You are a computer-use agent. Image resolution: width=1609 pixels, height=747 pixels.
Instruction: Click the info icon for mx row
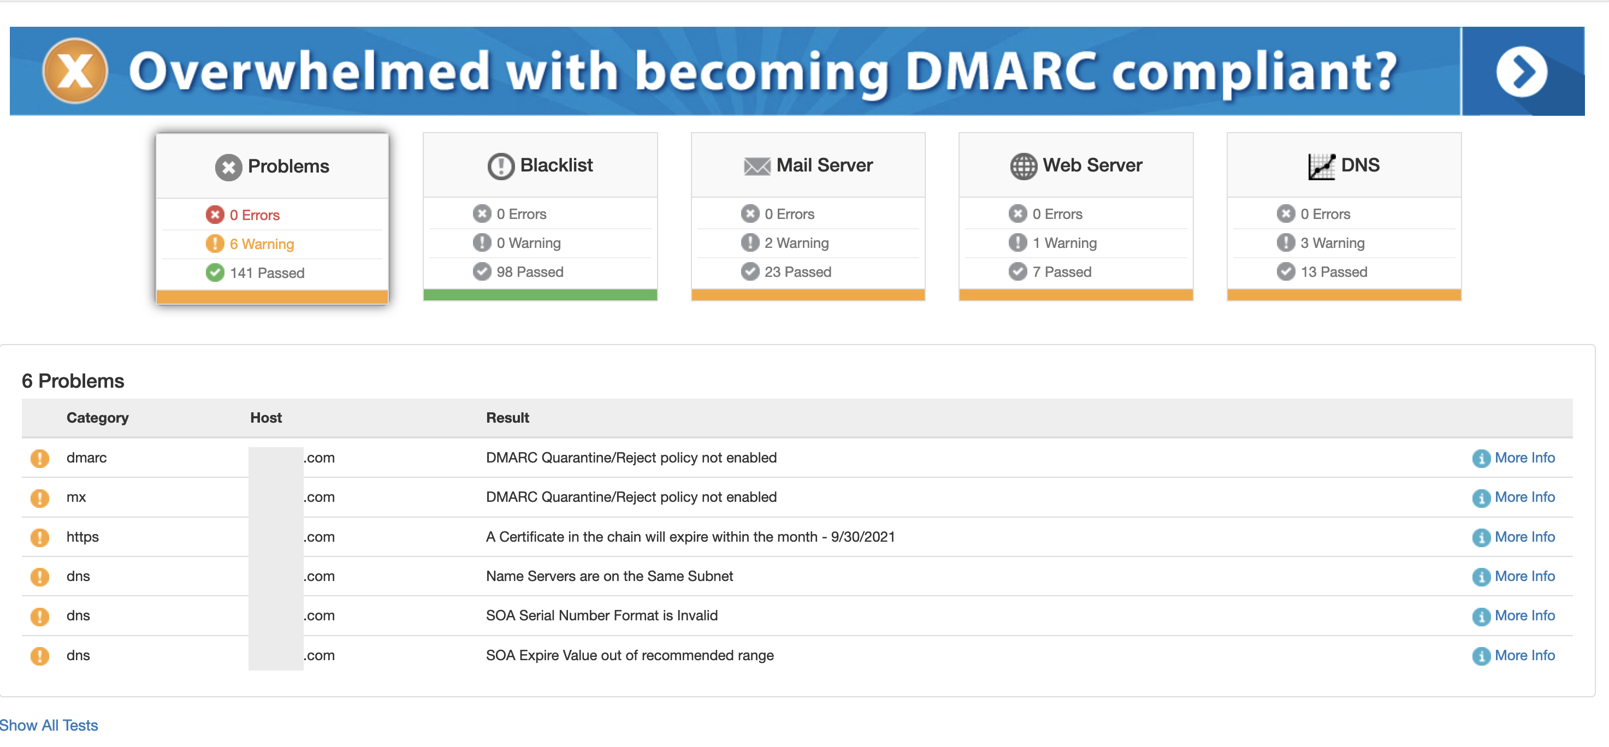pyautogui.click(x=1481, y=498)
